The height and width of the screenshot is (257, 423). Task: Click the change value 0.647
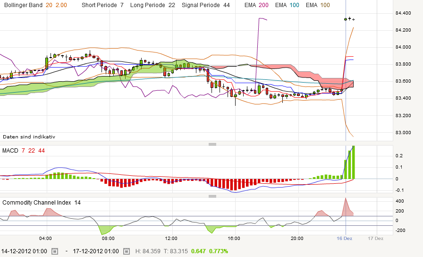click(x=198, y=251)
